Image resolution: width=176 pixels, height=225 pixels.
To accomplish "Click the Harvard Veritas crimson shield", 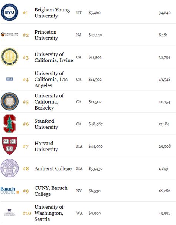I will [10, 146].
